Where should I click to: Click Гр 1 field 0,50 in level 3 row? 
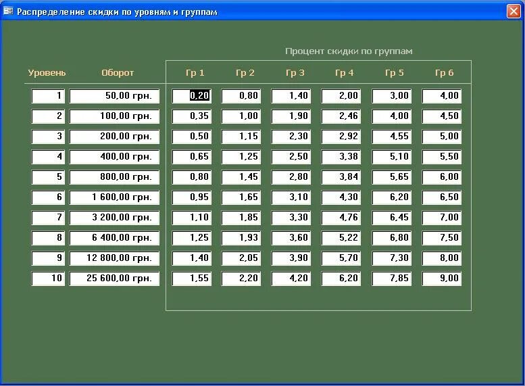coord(192,137)
